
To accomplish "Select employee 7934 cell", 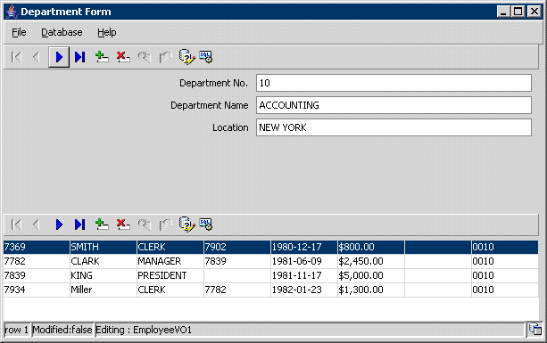I will [37, 290].
